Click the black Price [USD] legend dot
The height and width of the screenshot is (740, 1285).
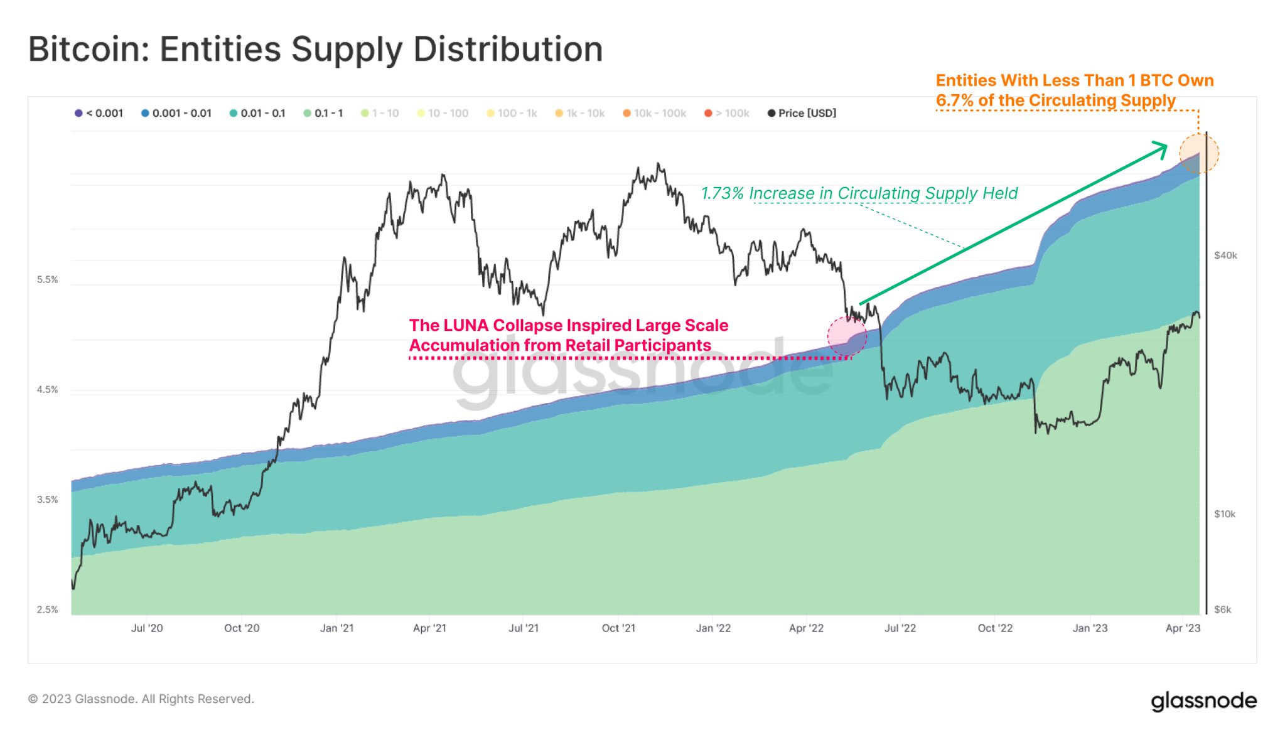772,113
